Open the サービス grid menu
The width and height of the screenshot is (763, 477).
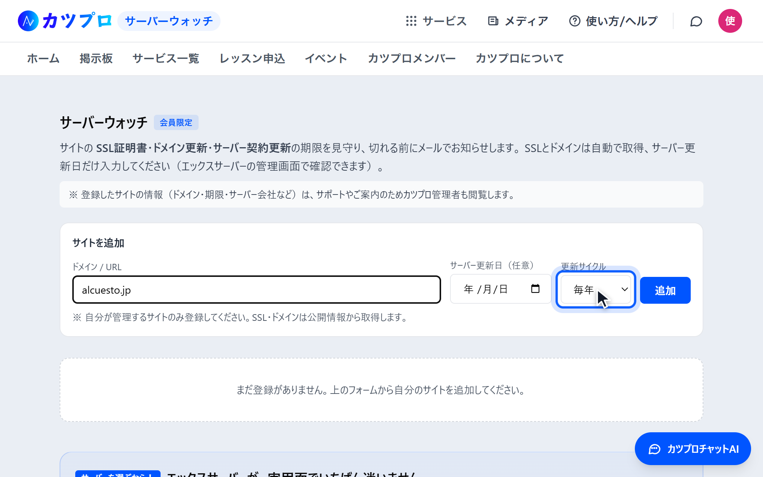436,21
